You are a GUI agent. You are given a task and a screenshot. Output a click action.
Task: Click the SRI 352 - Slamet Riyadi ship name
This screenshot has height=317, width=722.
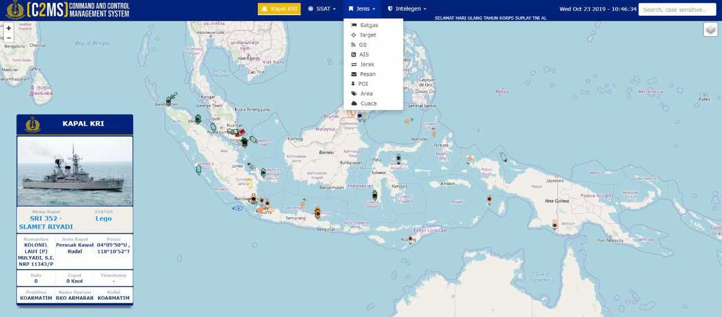pos(46,222)
